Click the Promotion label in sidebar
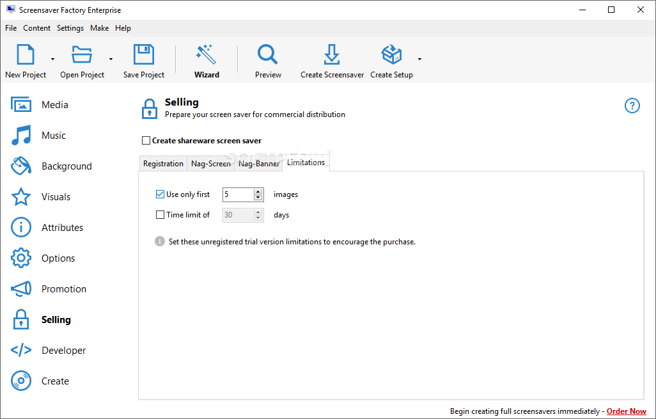Image resolution: width=656 pixels, height=419 pixels. click(64, 289)
